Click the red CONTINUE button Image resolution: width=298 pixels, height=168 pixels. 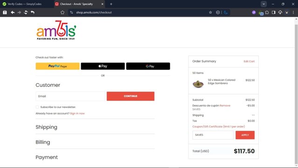(x=131, y=96)
